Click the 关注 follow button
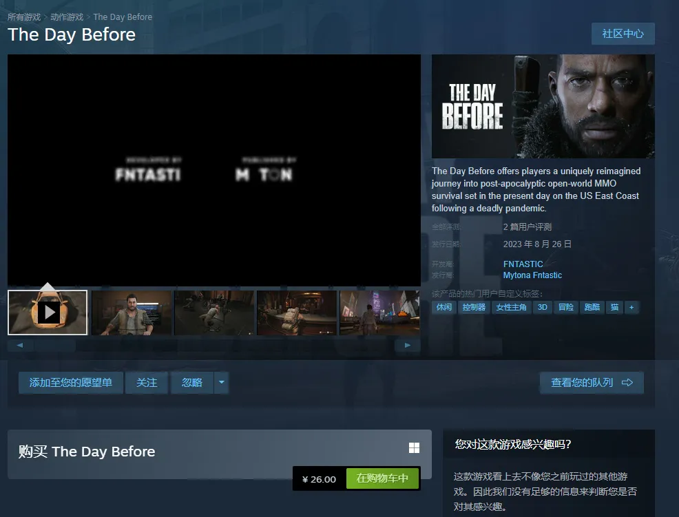 click(x=147, y=383)
